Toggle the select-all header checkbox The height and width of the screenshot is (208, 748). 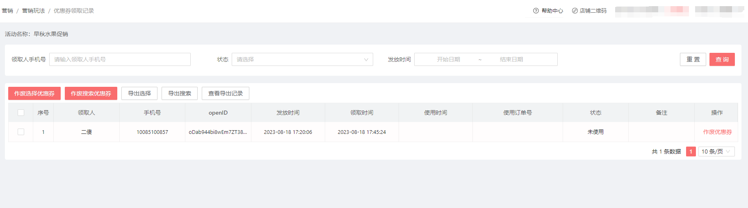(21, 113)
